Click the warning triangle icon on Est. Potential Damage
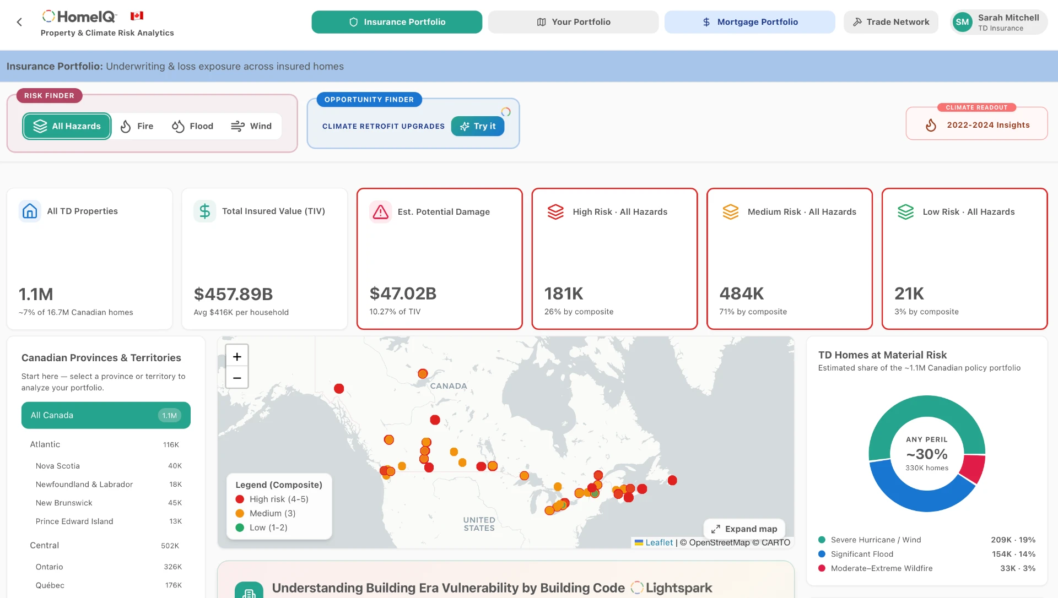This screenshot has width=1058, height=598. (x=380, y=211)
